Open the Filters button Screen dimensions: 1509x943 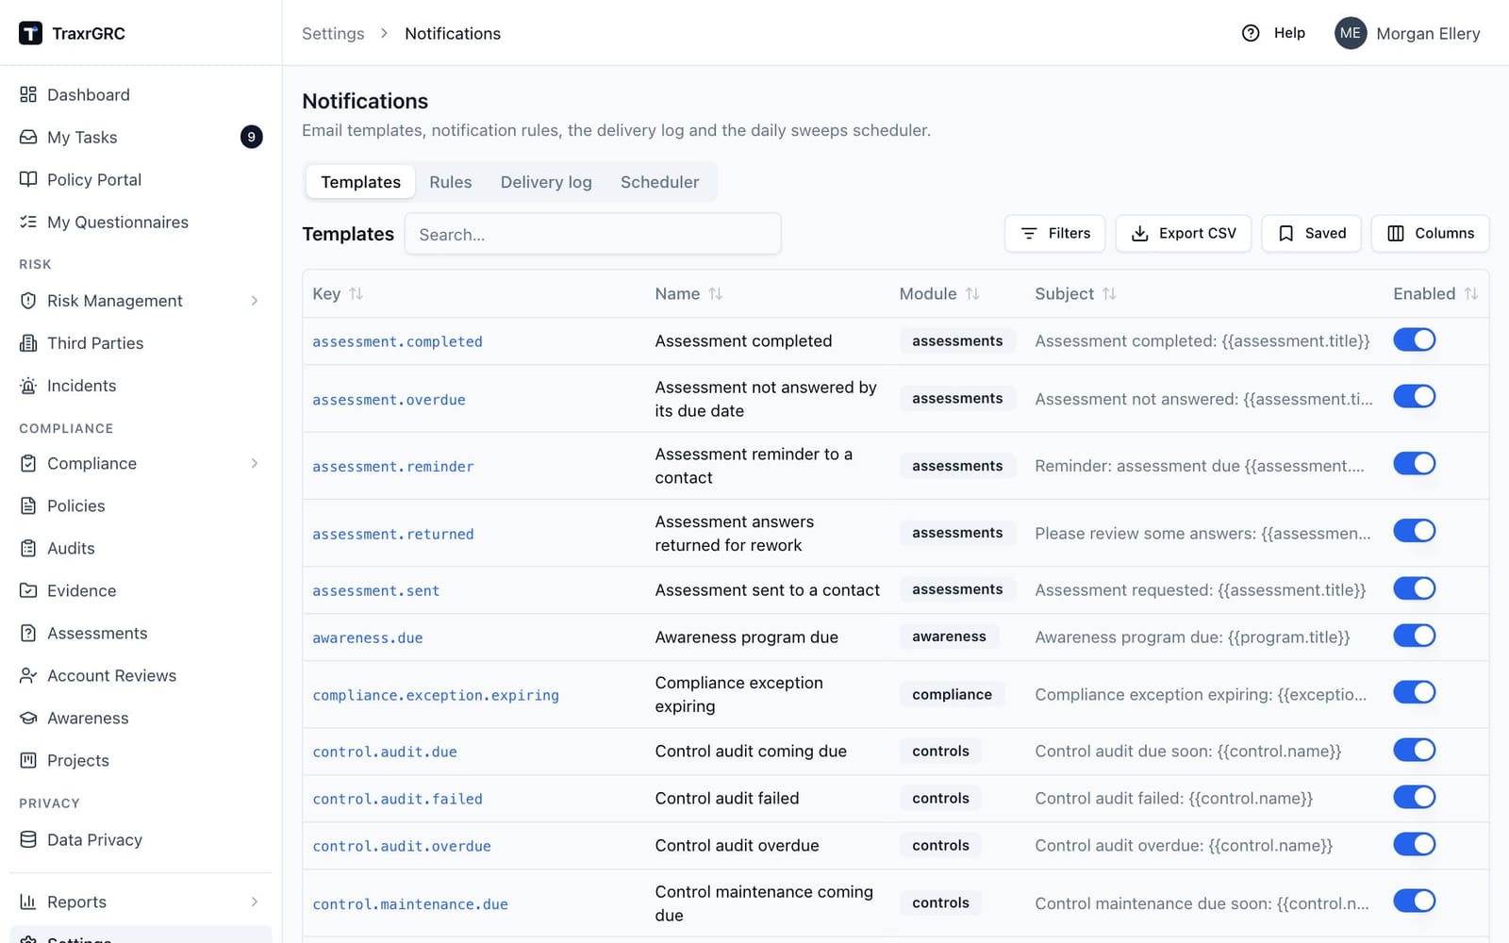(1055, 233)
